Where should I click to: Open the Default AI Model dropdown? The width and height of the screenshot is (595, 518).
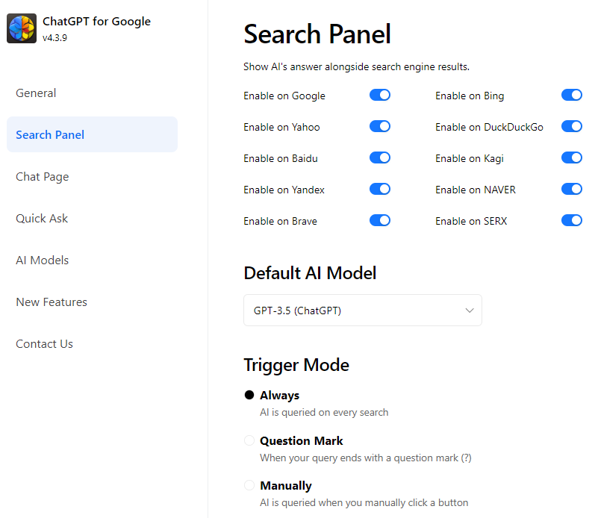click(363, 310)
